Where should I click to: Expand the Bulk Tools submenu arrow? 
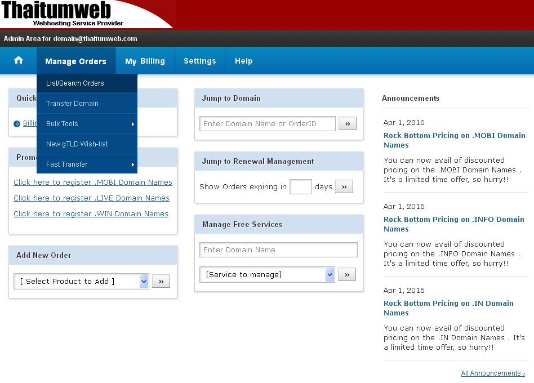(x=133, y=124)
